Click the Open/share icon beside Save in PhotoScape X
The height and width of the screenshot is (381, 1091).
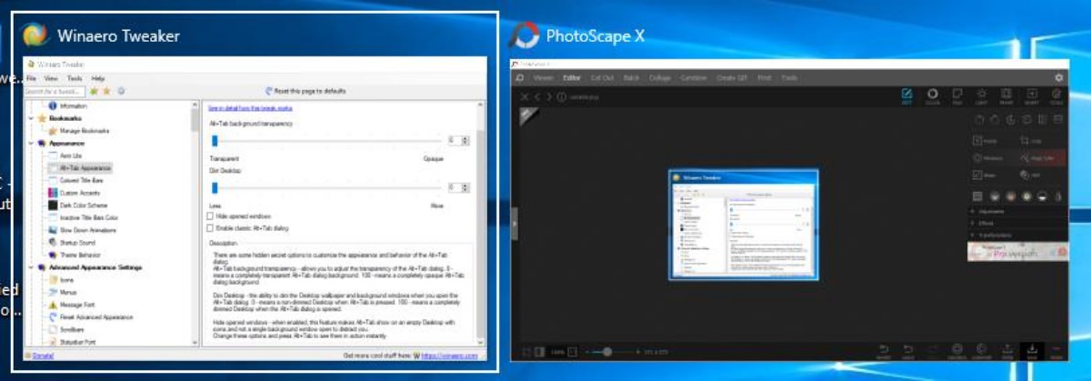[1006, 350]
